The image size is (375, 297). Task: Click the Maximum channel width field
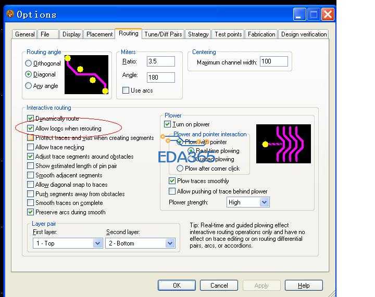tap(274, 61)
